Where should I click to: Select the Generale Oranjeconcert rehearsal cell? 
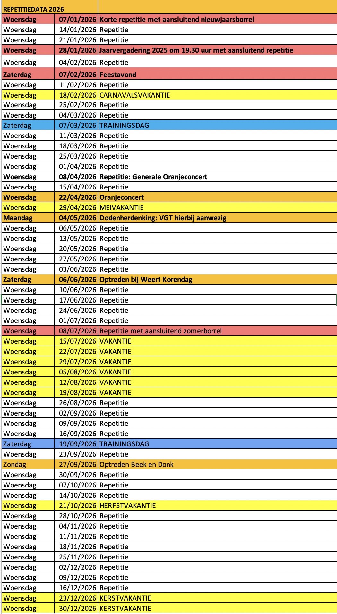tap(153, 177)
